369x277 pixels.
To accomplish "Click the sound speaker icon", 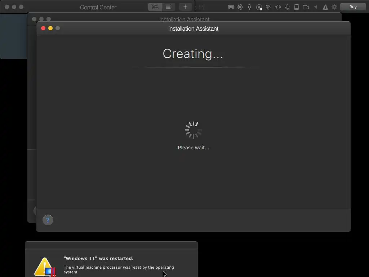I will [278, 7].
